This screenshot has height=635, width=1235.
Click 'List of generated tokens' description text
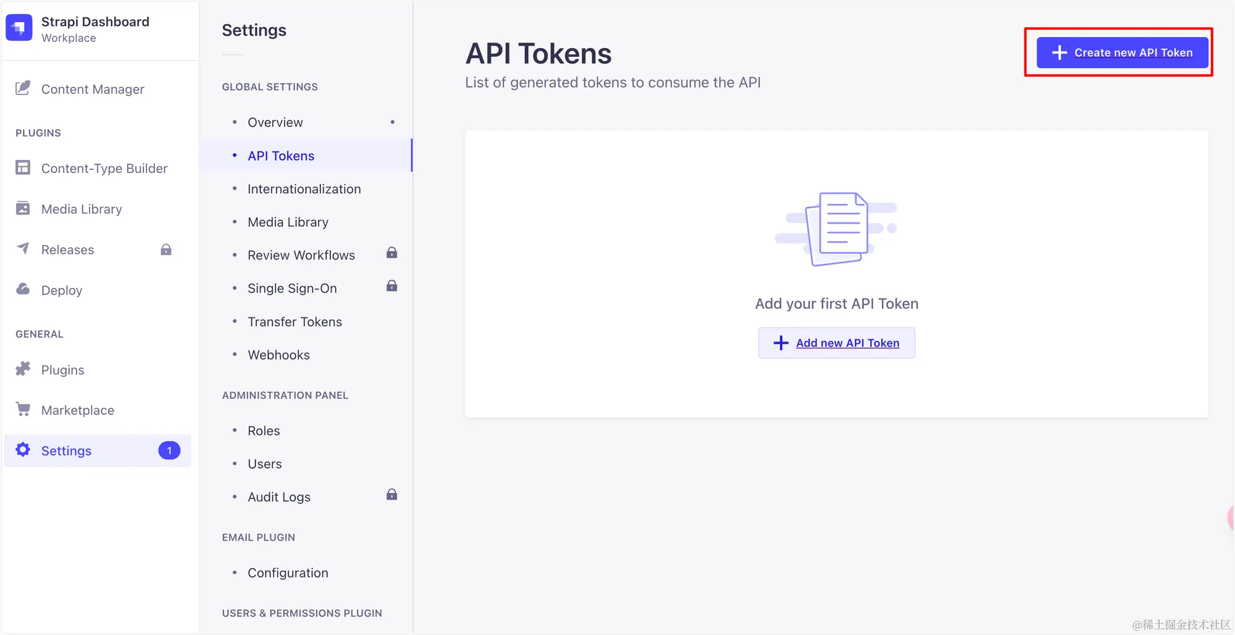[x=613, y=83]
